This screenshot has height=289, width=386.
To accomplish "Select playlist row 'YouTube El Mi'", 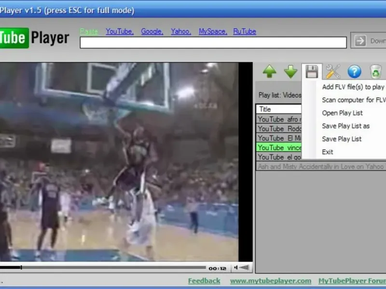I will tap(279, 138).
